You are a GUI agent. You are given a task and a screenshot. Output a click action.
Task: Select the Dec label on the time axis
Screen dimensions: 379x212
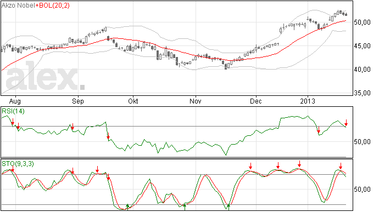tap(256, 101)
